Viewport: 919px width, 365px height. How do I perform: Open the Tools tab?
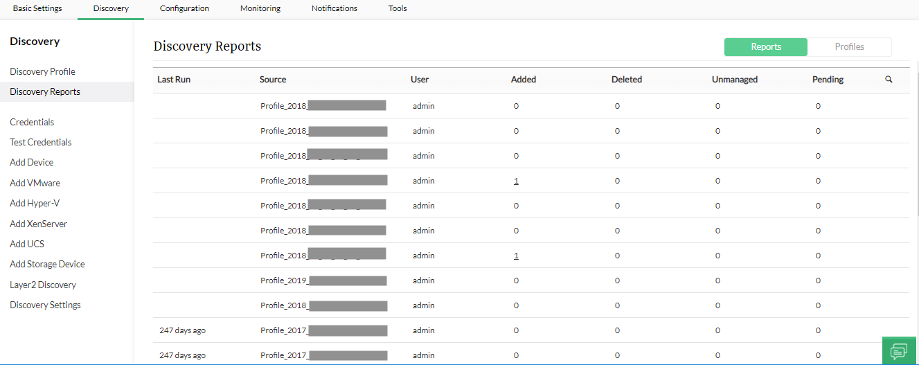pyautogui.click(x=398, y=8)
